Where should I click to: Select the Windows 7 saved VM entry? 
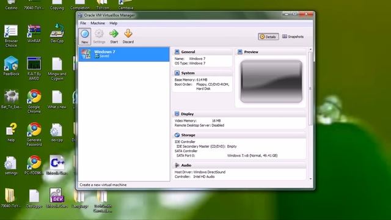point(124,54)
